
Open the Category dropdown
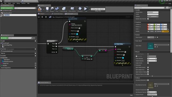pyautogui.click(x=153, y=16)
